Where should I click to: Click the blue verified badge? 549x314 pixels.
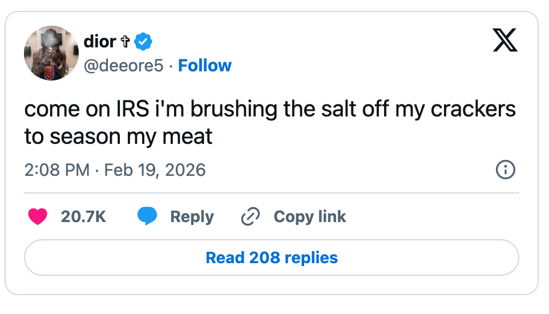coord(143,42)
